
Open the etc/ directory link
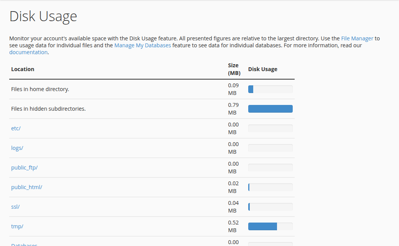[x=16, y=128]
